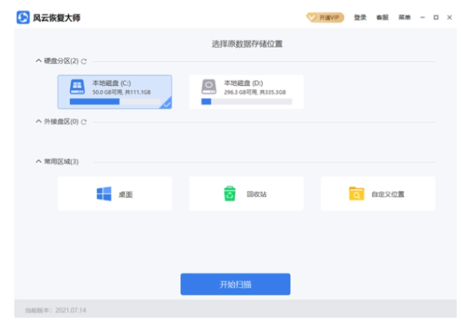Viewport: 461px width, 322px height.
Task: Open the 菜单 menu in title bar
Action: (x=404, y=17)
